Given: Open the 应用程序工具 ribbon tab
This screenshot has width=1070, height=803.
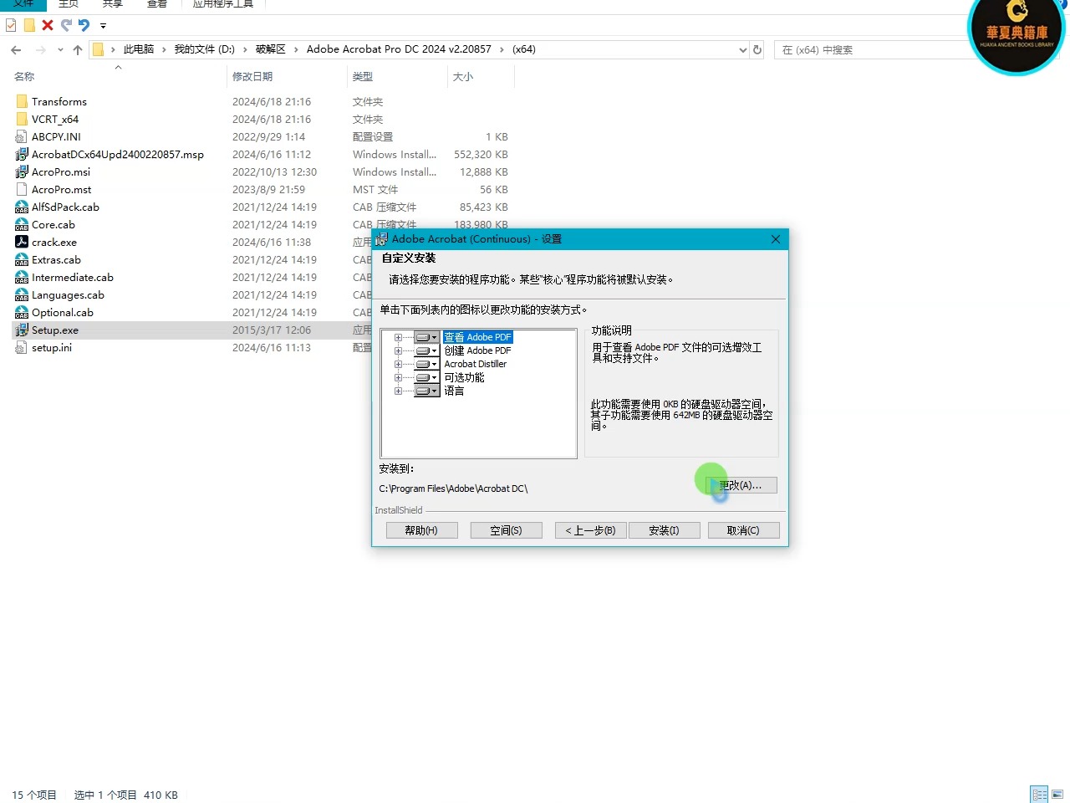Looking at the screenshot, I should coord(222,4).
